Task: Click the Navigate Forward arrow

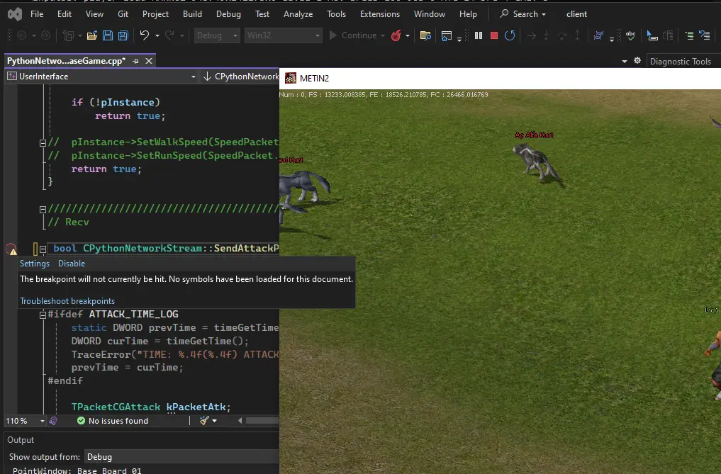Action: [x=45, y=35]
